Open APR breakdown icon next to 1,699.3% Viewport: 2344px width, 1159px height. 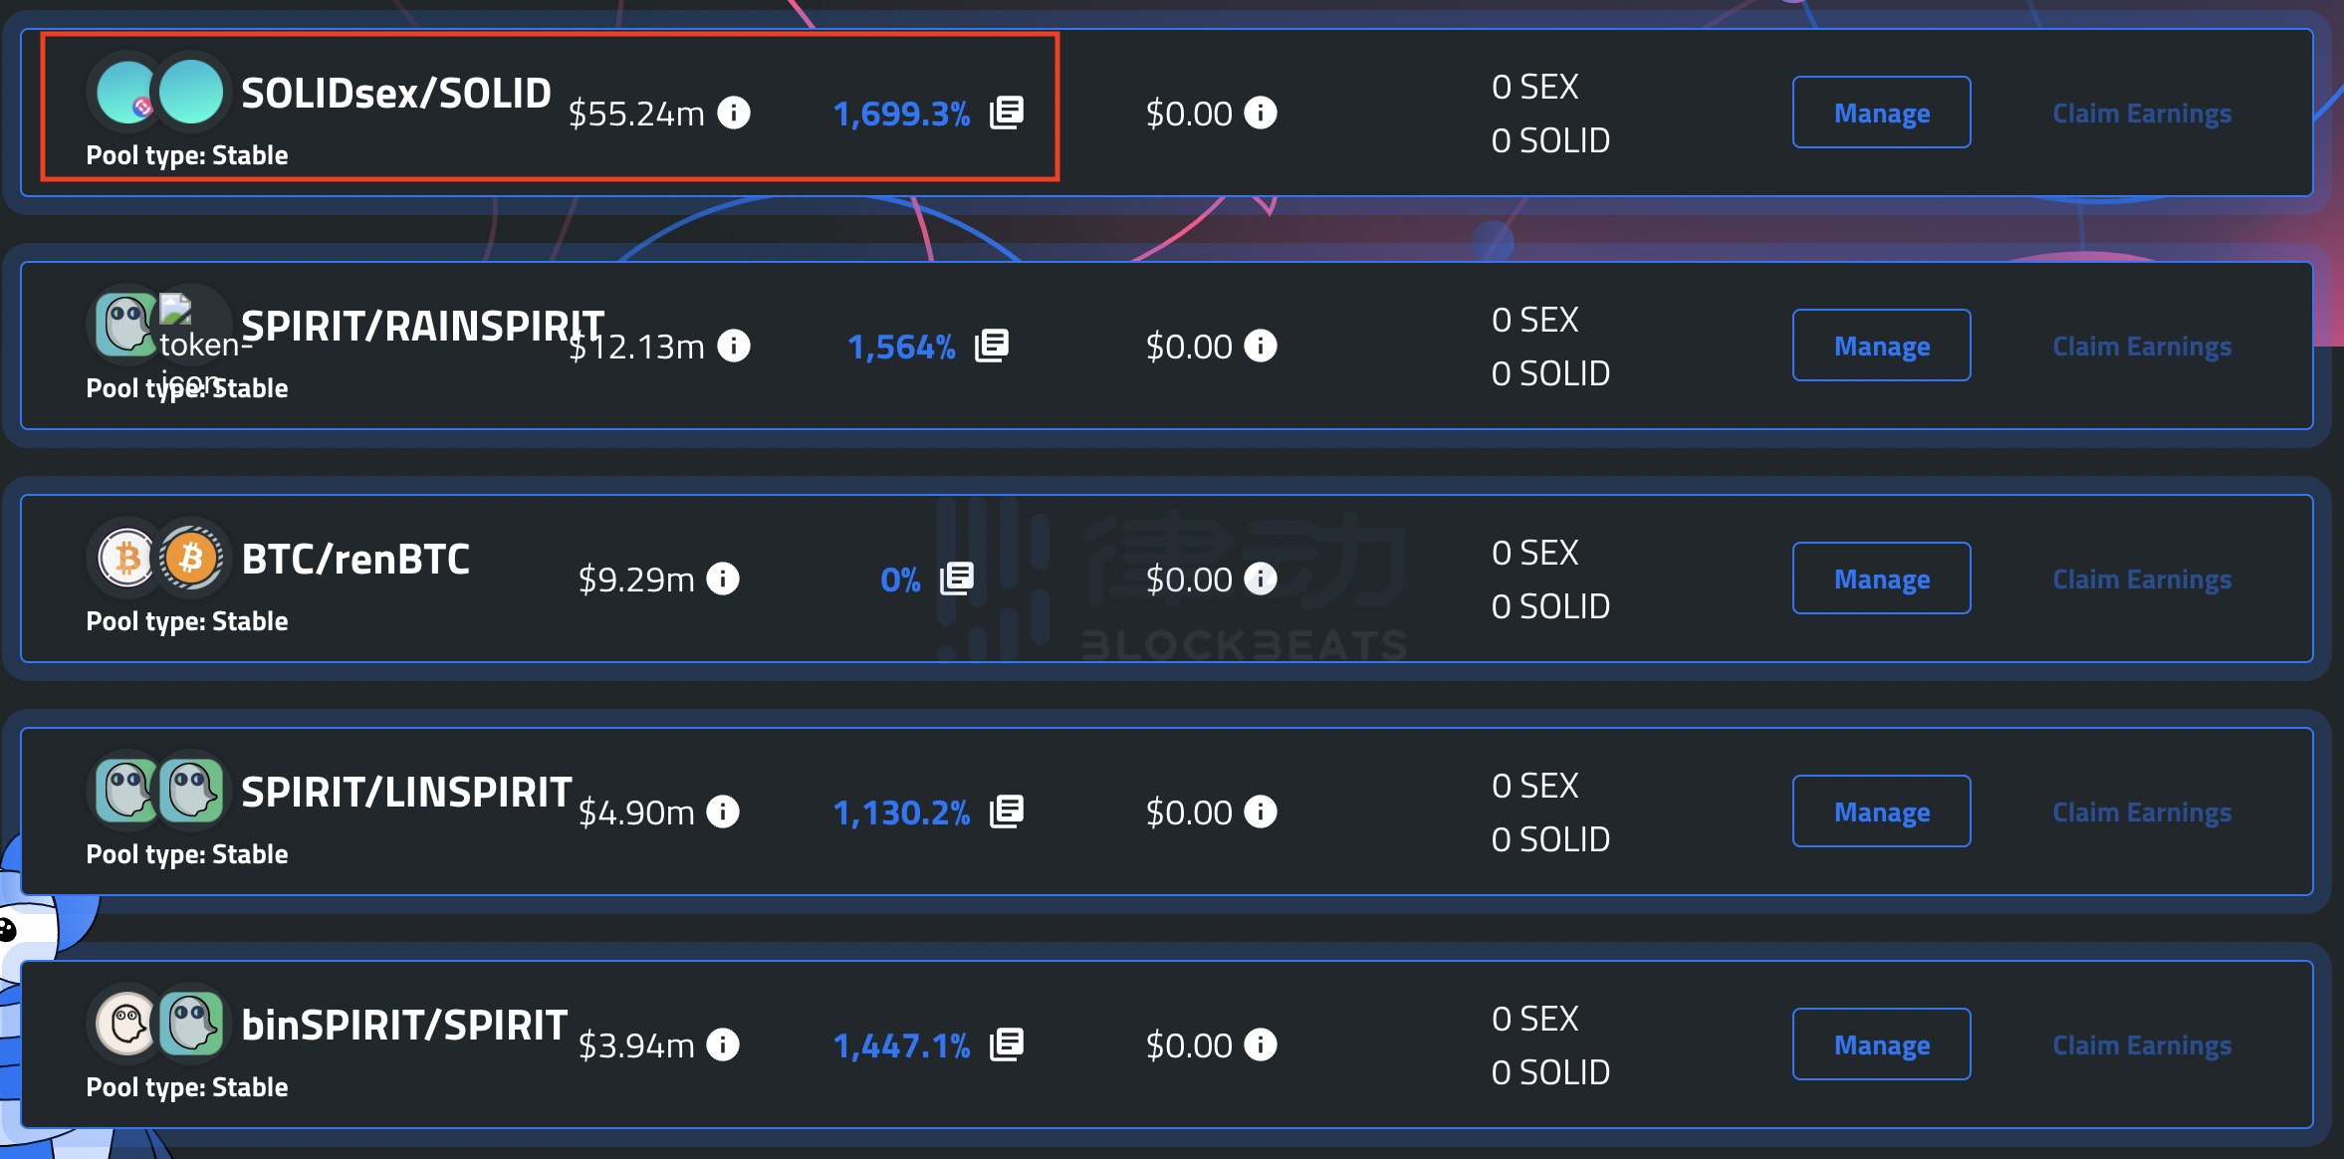tap(1007, 113)
